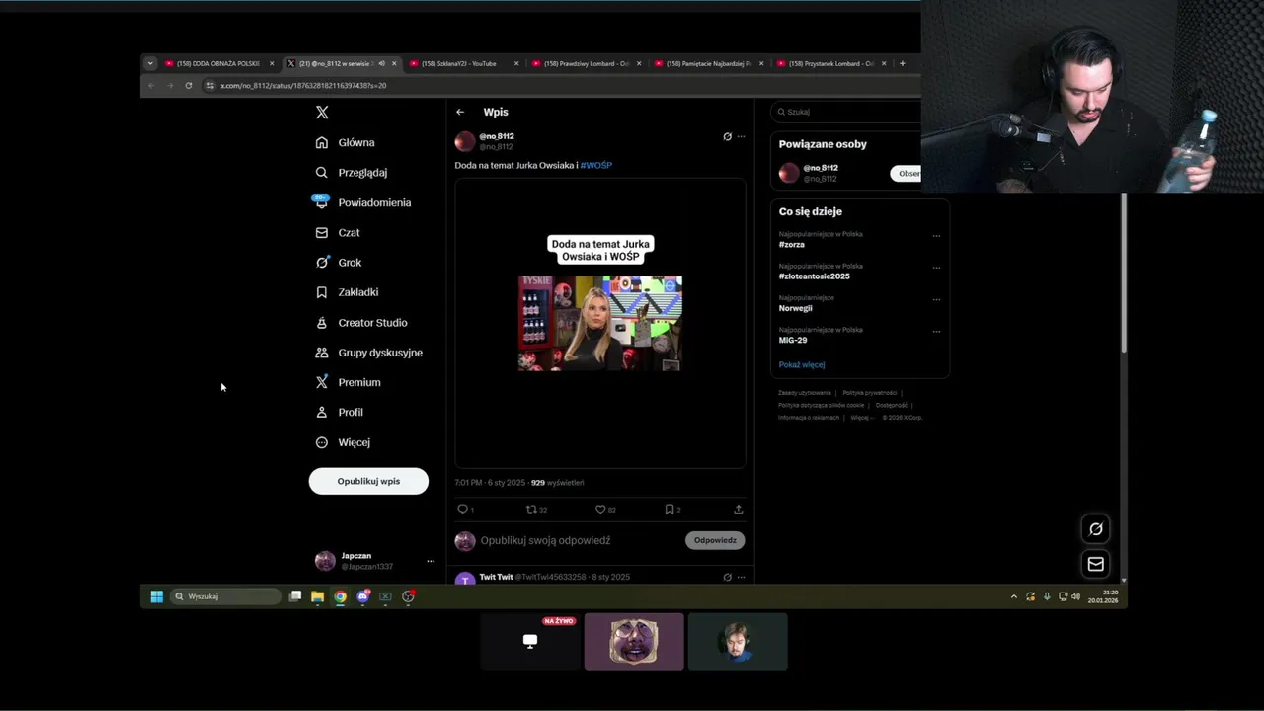Image resolution: width=1264 pixels, height=711 pixels.
Task: Open Zakładki bookmarks
Action: 347,292
